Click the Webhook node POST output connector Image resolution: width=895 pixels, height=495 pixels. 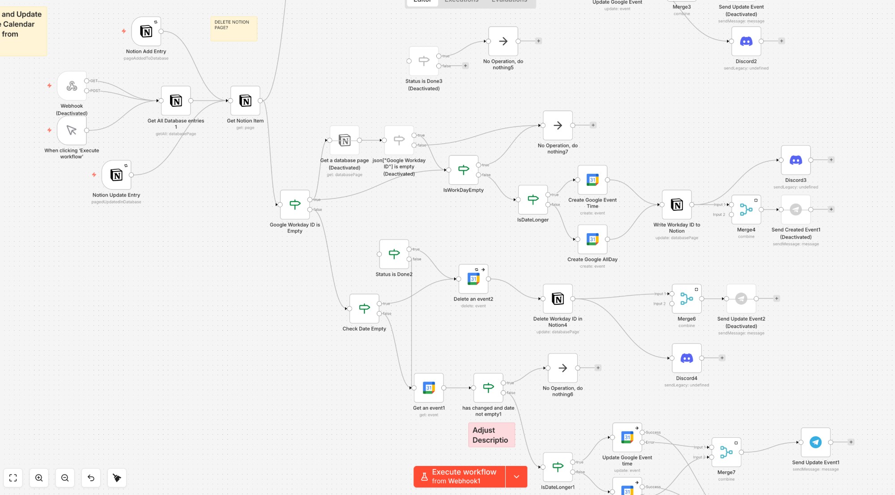86,91
